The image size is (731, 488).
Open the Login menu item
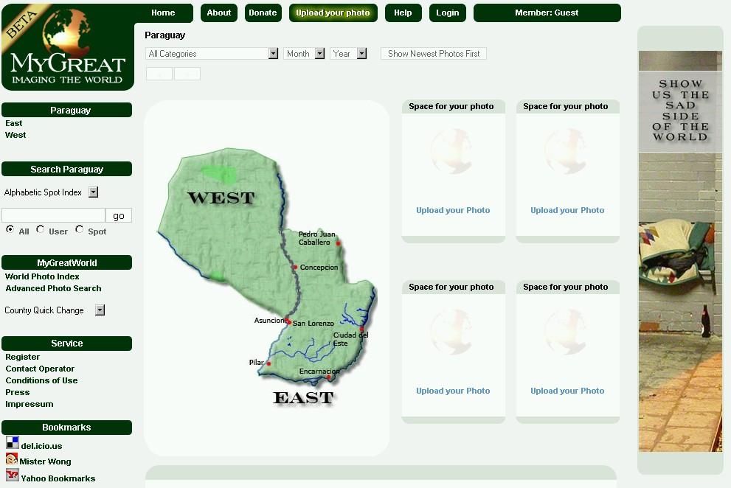(x=448, y=13)
